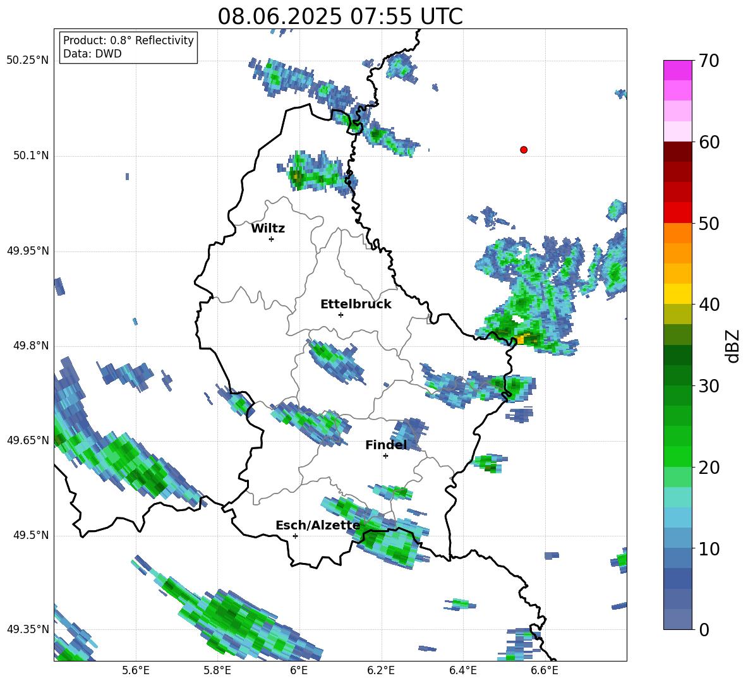Click the Esch/Alzette city label
The width and height of the screenshot is (748, 683).
point(318,526)
